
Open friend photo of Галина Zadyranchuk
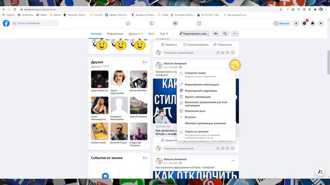[x=119, y=79]
